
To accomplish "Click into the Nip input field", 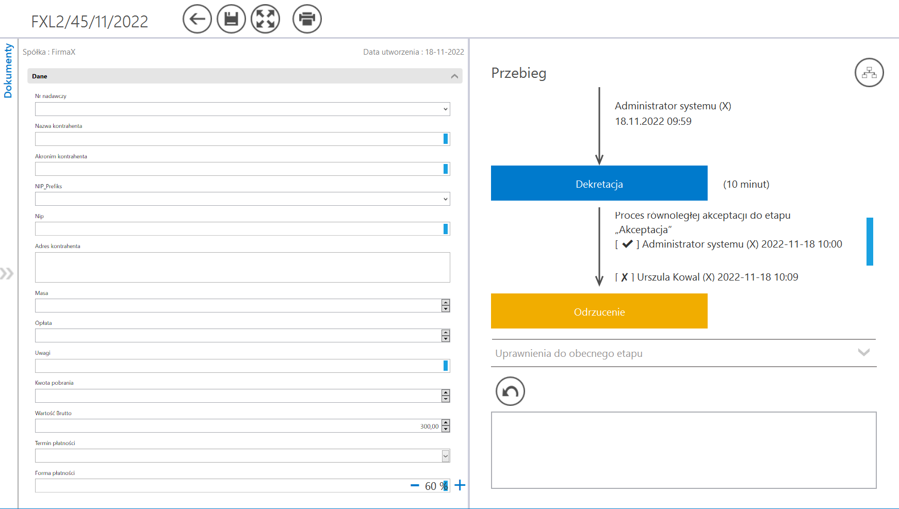I will click(x=242, y=229).
